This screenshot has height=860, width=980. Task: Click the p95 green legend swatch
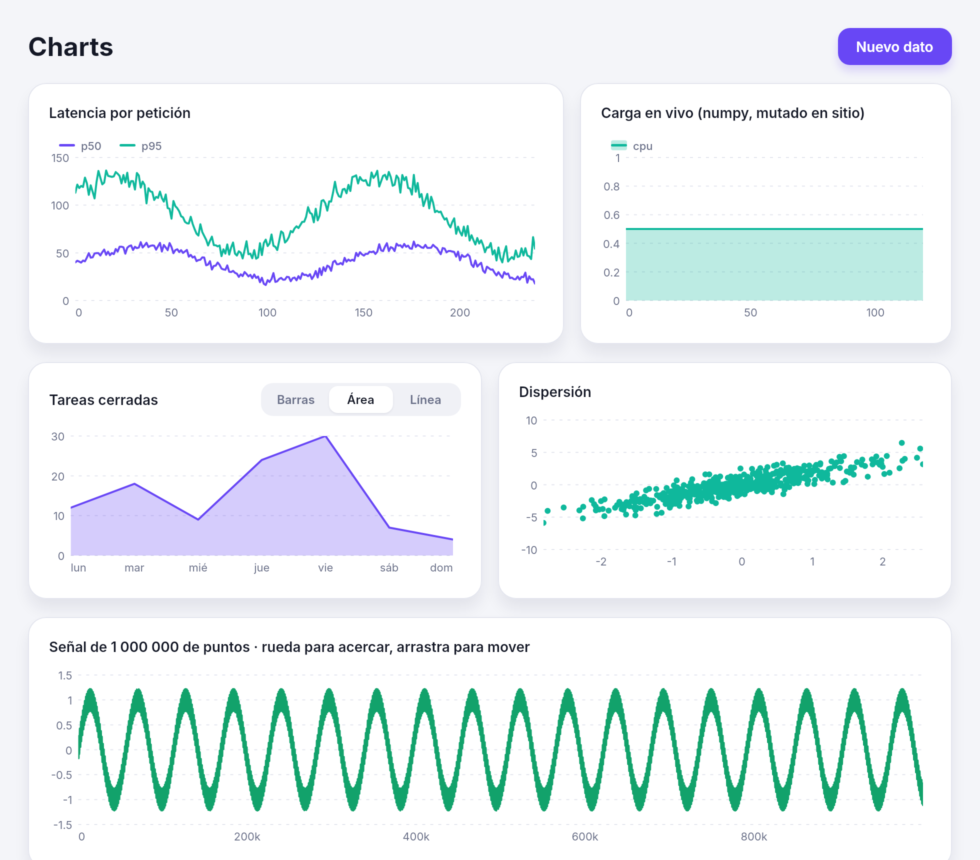(x=127, y=145)
